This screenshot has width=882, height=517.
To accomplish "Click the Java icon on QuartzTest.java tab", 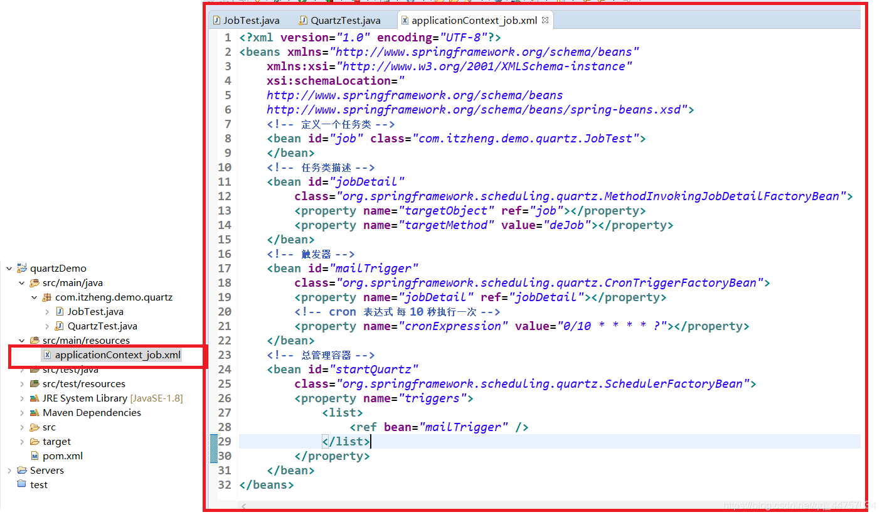I will (303, 20).
